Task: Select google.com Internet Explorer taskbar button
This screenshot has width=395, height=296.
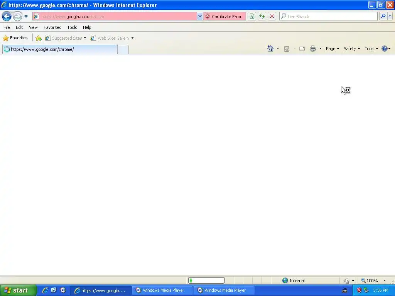Action: point(100,291)
